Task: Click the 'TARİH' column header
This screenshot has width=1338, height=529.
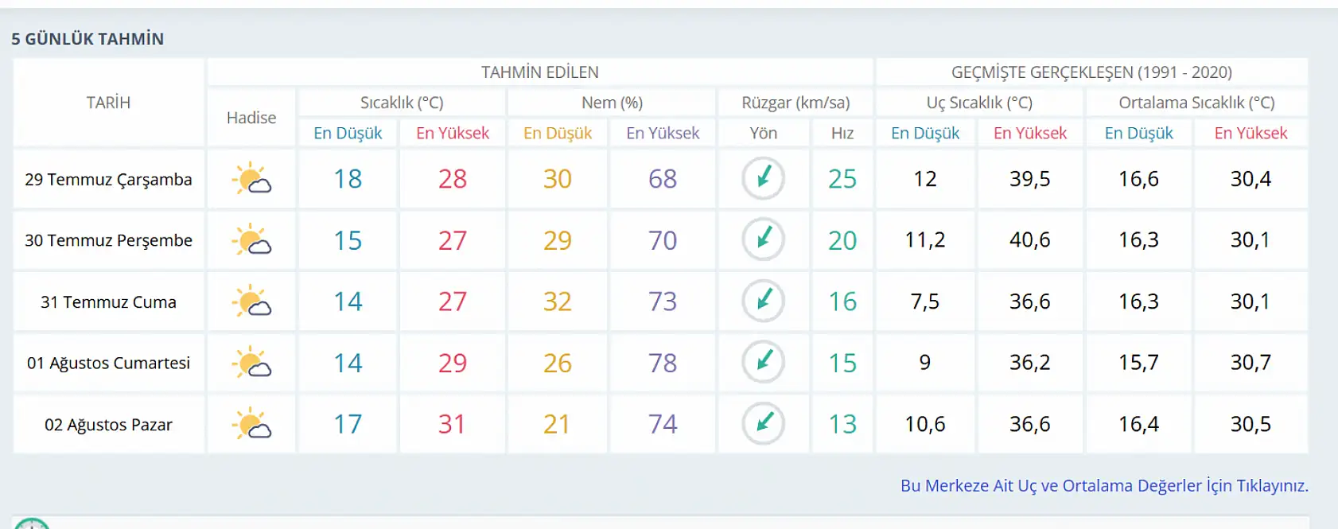Action: click(x=108, y=103)
